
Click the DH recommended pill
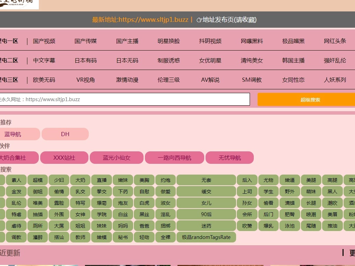pyautogui.click(x=65, y=134)
